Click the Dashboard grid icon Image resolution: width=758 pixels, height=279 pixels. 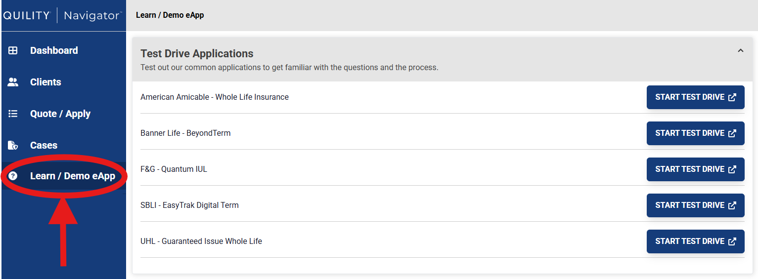pyautogui.click(x=13, y=50)
